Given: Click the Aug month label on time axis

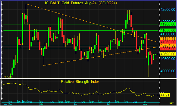Looking at the screenshot, I should click(145, 104).
